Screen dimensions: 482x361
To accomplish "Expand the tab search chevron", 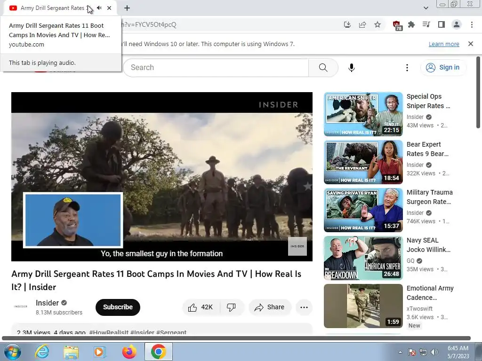I will pyautogui.click(x=426, y=8).
